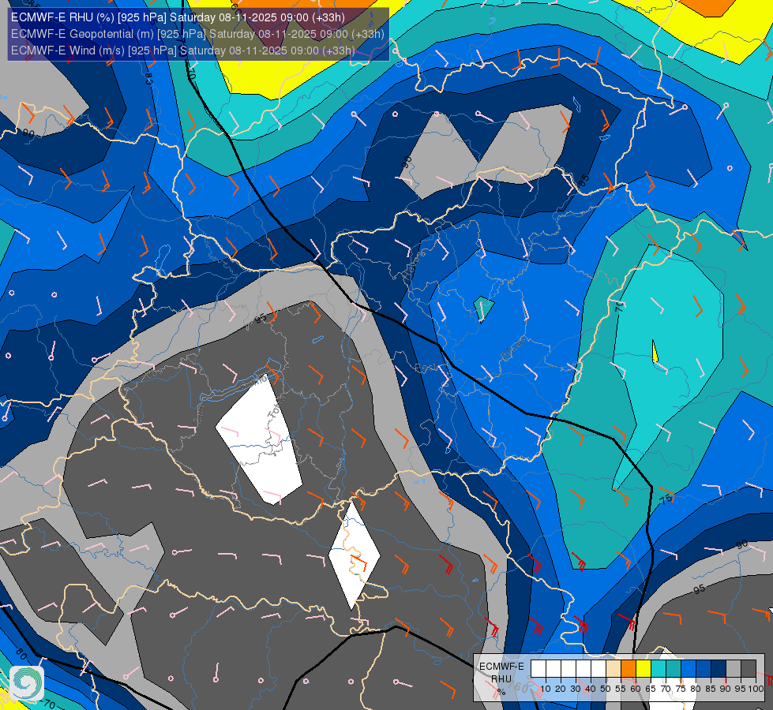Click the legend scale value 85
Image resolution: width=773 pixels, height=710 pixels.
click(x=711, y=689)
